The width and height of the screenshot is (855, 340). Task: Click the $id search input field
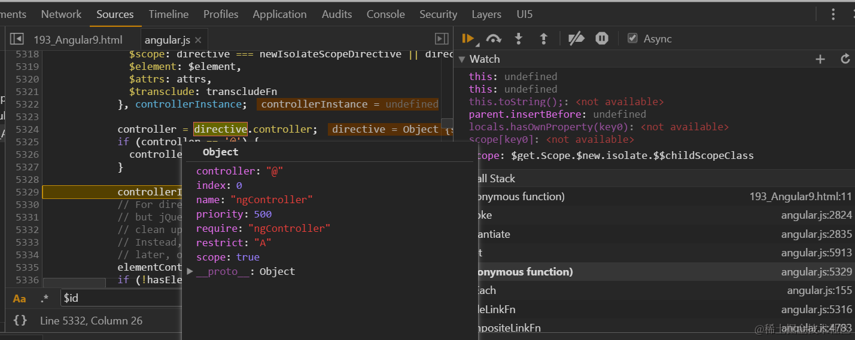tap(121, 298)
